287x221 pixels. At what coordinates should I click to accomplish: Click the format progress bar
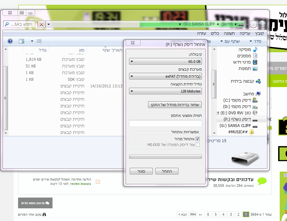coord(165,156)
